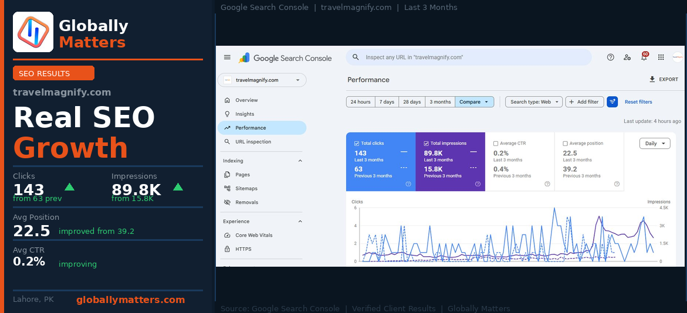Click the SEO RESULTS orange badge
This screenshot has height=313, width=687.
[53, 73]
